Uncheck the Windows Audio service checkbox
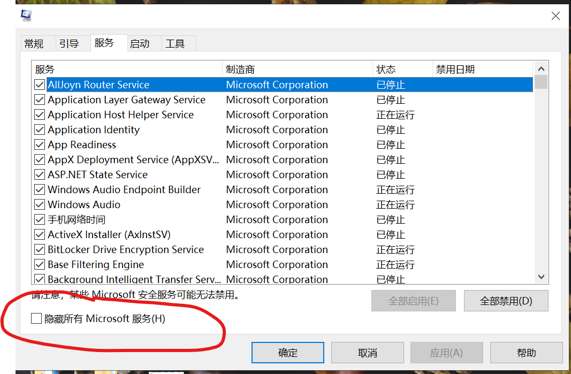The width and height of the screenshot is (571, 374). pos(40,204)
